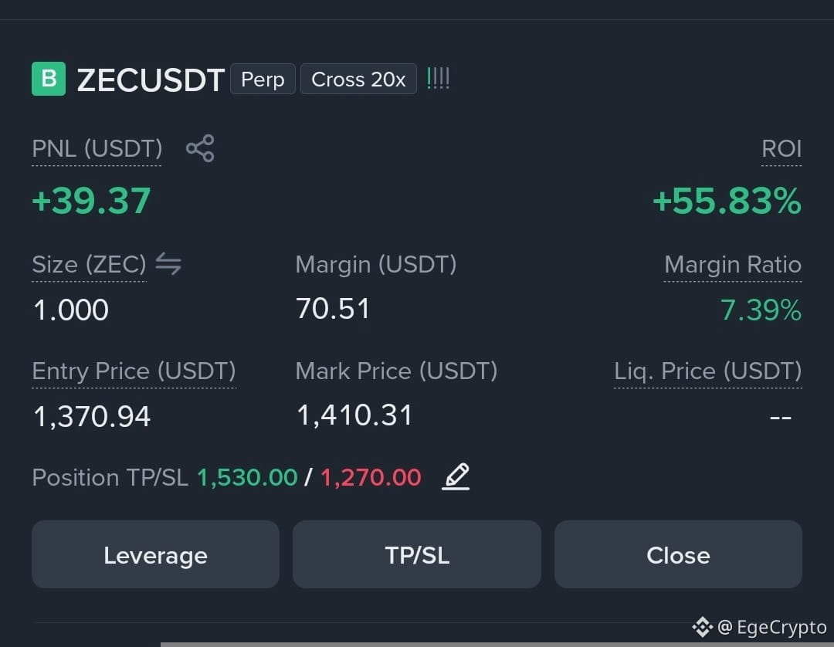Click the green B buy badge
The height and width of the screenshot is (647, 834).
[49, 79]
